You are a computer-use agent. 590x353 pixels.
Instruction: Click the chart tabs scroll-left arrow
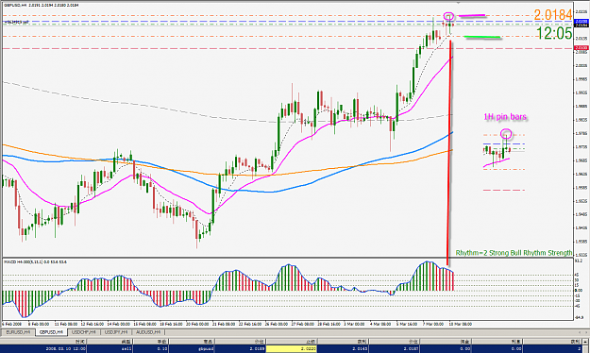[x=580, y=332]
